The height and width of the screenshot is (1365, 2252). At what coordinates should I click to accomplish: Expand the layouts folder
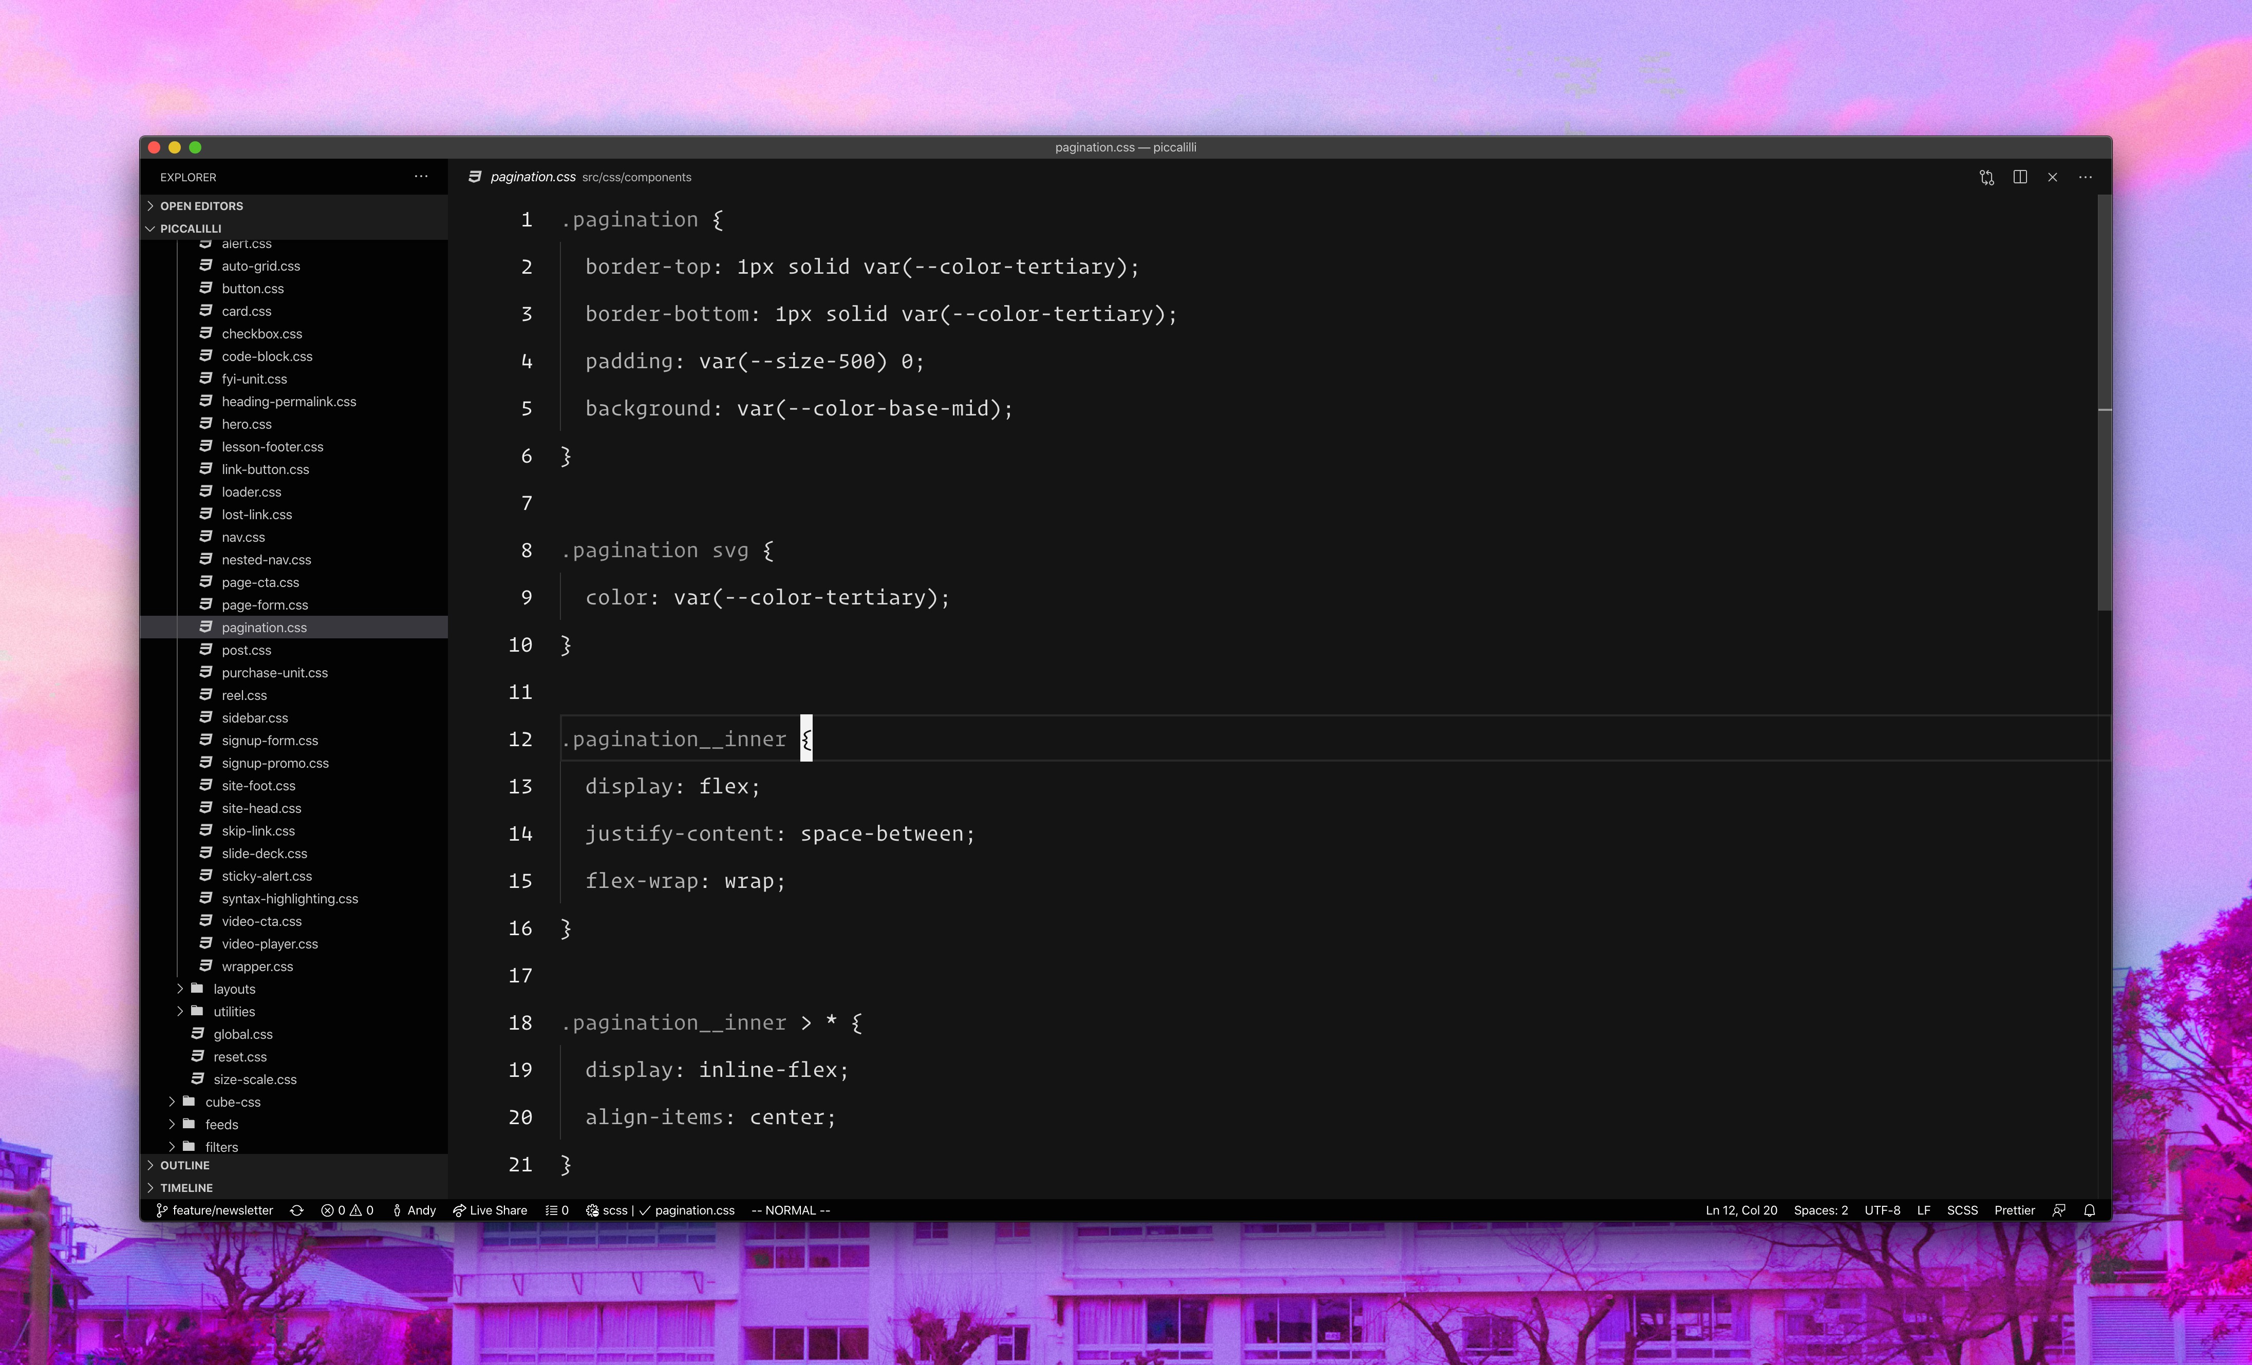[233, 989]
